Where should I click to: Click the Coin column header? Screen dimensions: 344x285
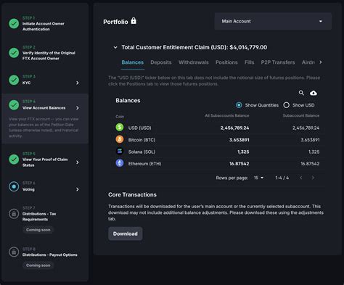coord(120,117)
